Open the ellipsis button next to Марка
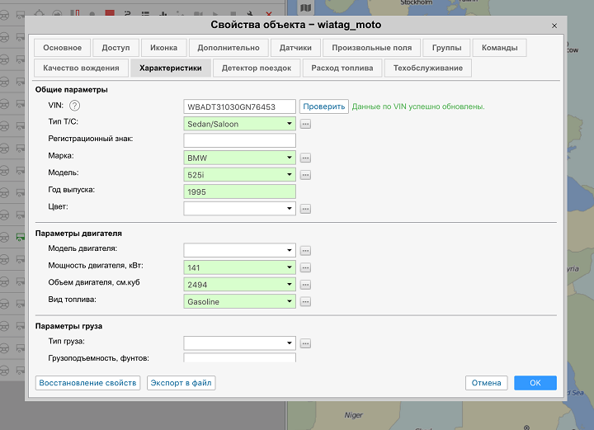 (305, 158)
